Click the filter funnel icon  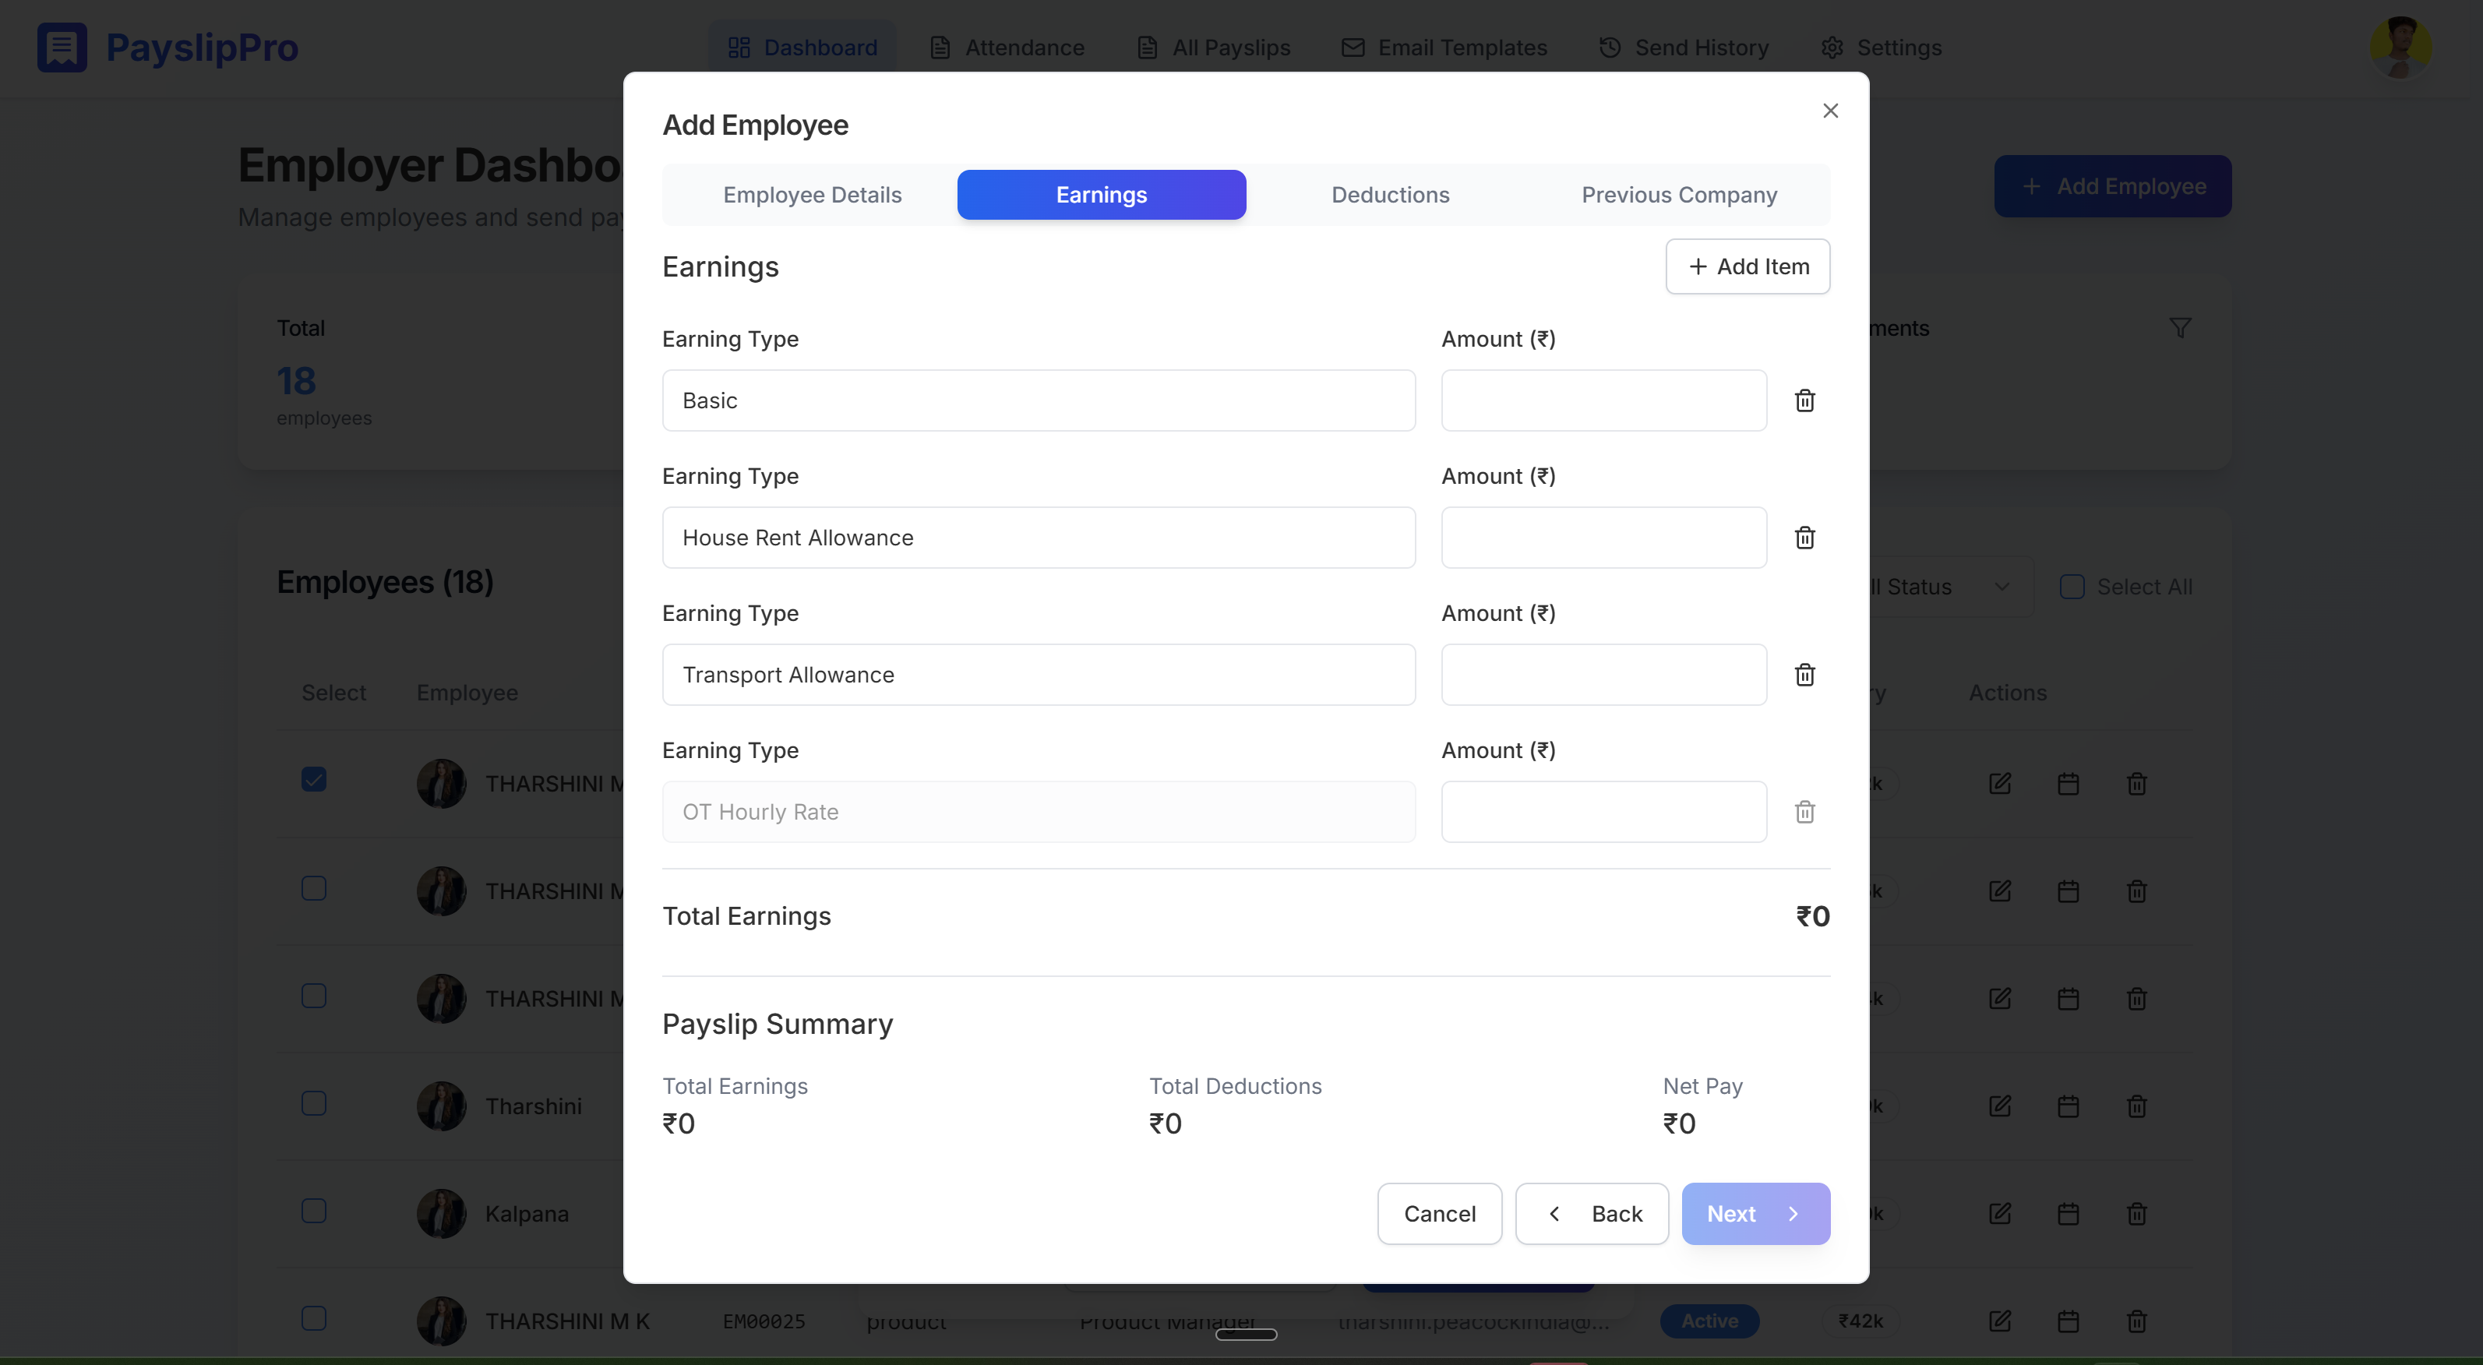[2179, 328]
